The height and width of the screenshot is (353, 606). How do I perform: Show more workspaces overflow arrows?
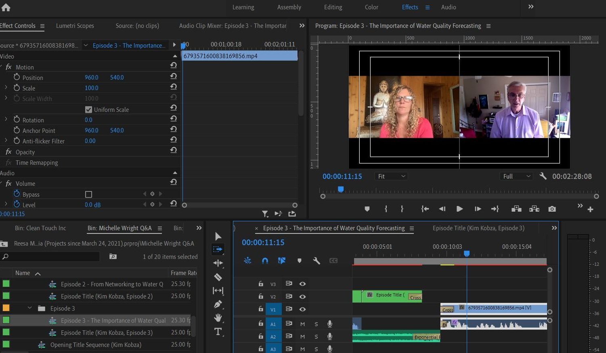pyautogui.click(x=531, y=6)
